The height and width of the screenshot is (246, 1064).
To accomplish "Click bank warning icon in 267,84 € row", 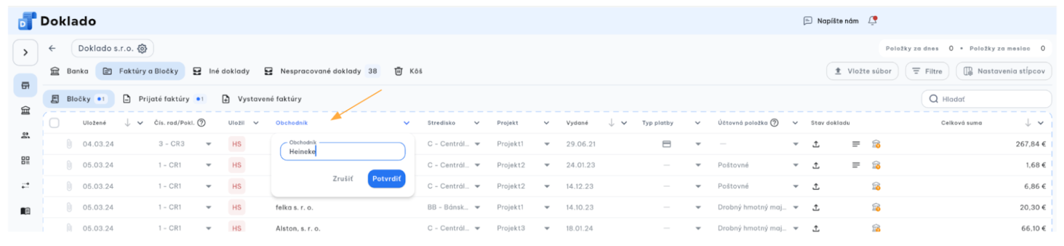I will point(876,144).
